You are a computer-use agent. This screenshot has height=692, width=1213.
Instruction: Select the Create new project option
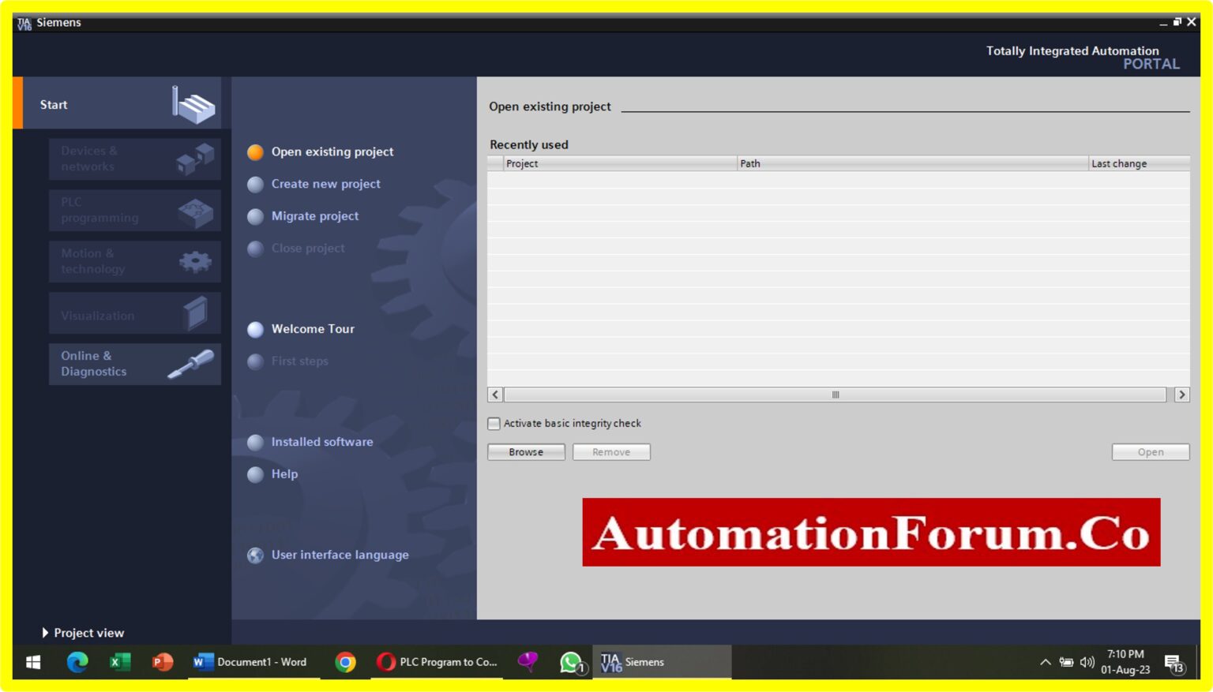[325, 184]
